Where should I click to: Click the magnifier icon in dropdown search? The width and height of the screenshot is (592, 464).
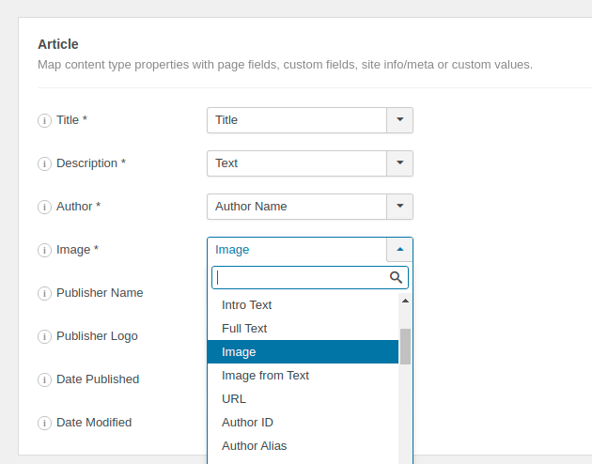point(396,277)
